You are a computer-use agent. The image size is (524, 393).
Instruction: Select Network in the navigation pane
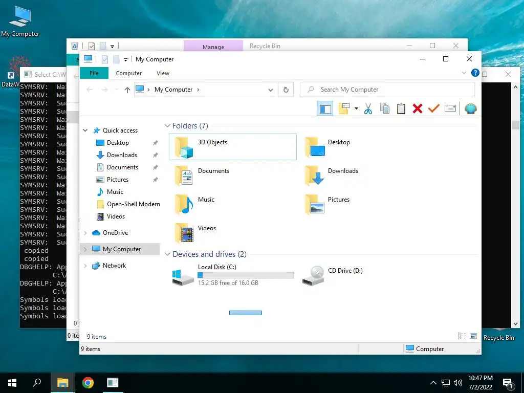(x=114, y=266)
